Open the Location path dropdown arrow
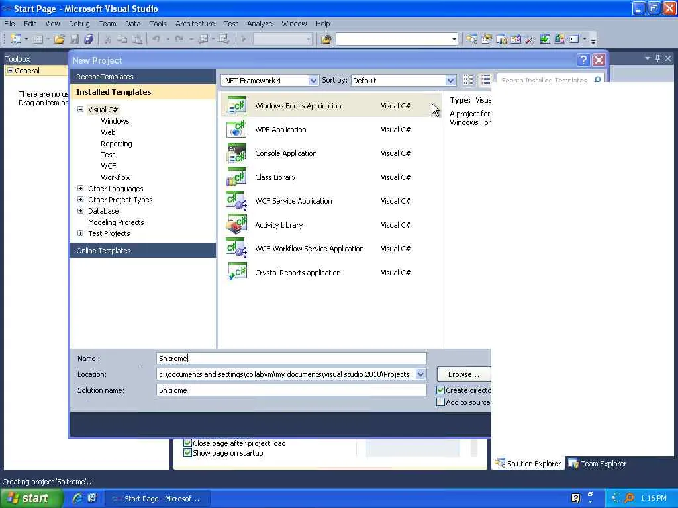Viewport: 678px width, 508px height. [420, 374]
